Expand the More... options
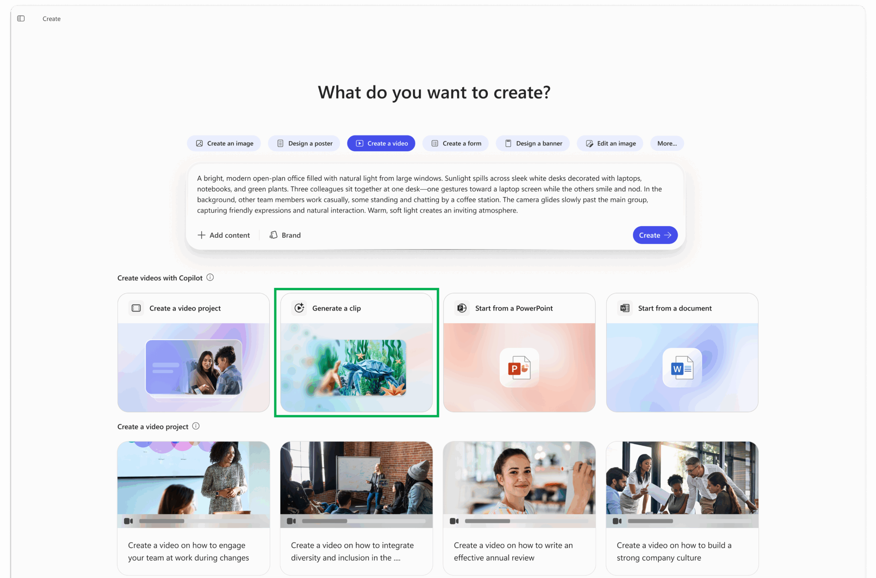Viewport: 876px width, 578px height. pyautogui.click(x=667, y=143)
